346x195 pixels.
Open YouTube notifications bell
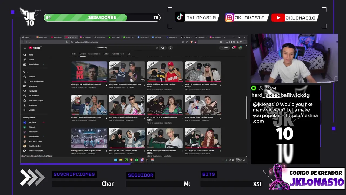[234, 48]
